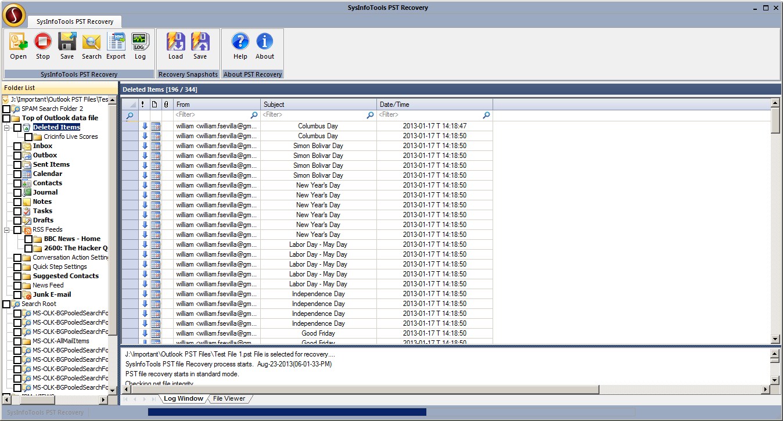Select the News Feed folder
Screen dimensions: 783x421
(x=48, y=285)
